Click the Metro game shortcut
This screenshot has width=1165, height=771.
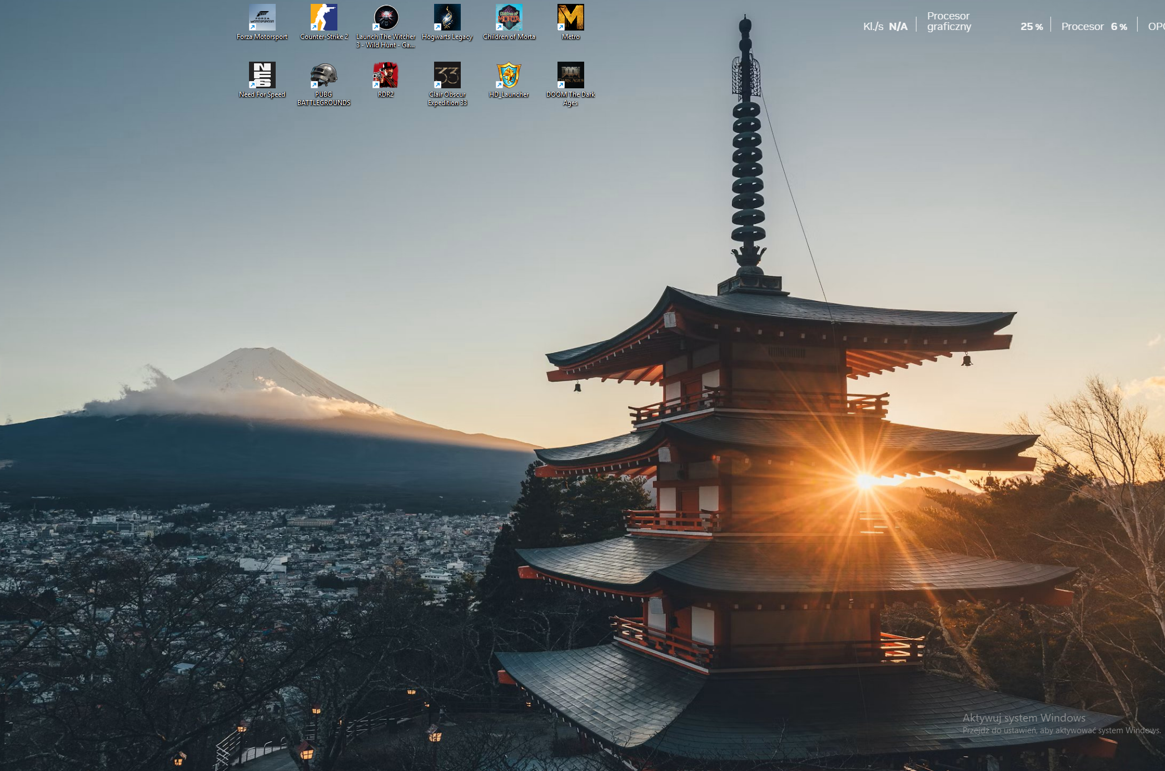coord(570,18)
